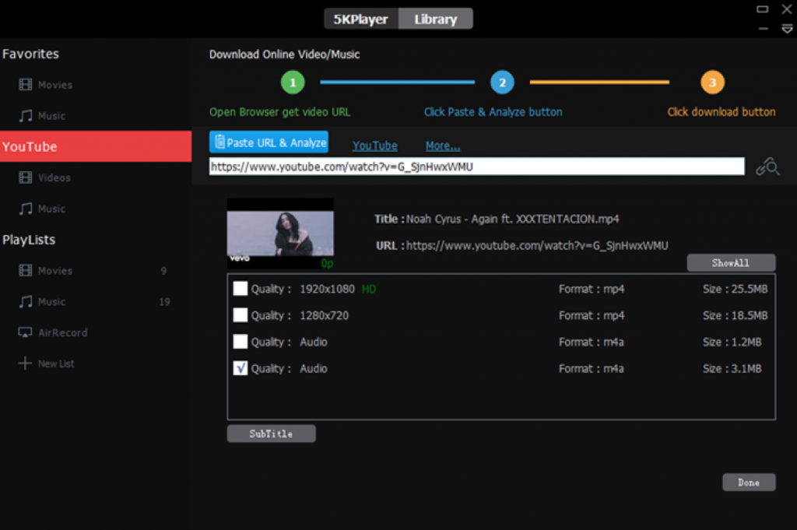
Task: Click the Size : 25.5MB text
Action: pos(735,289)
